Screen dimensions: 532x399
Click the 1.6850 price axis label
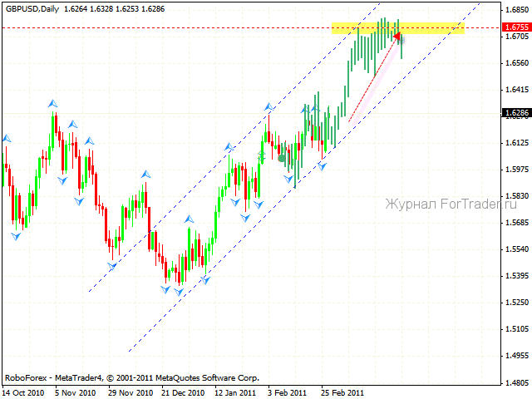[515, 10]
